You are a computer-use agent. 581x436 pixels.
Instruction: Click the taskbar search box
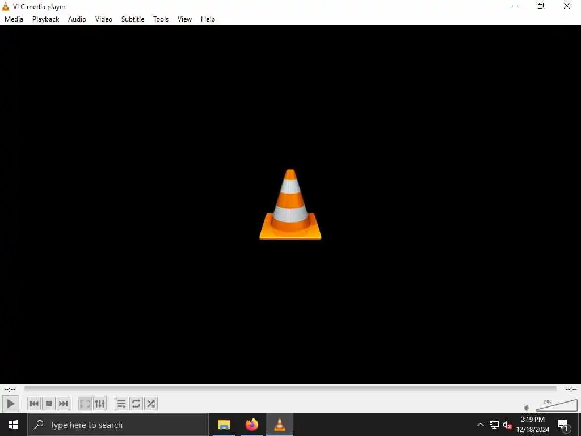(x=118, y=425)
